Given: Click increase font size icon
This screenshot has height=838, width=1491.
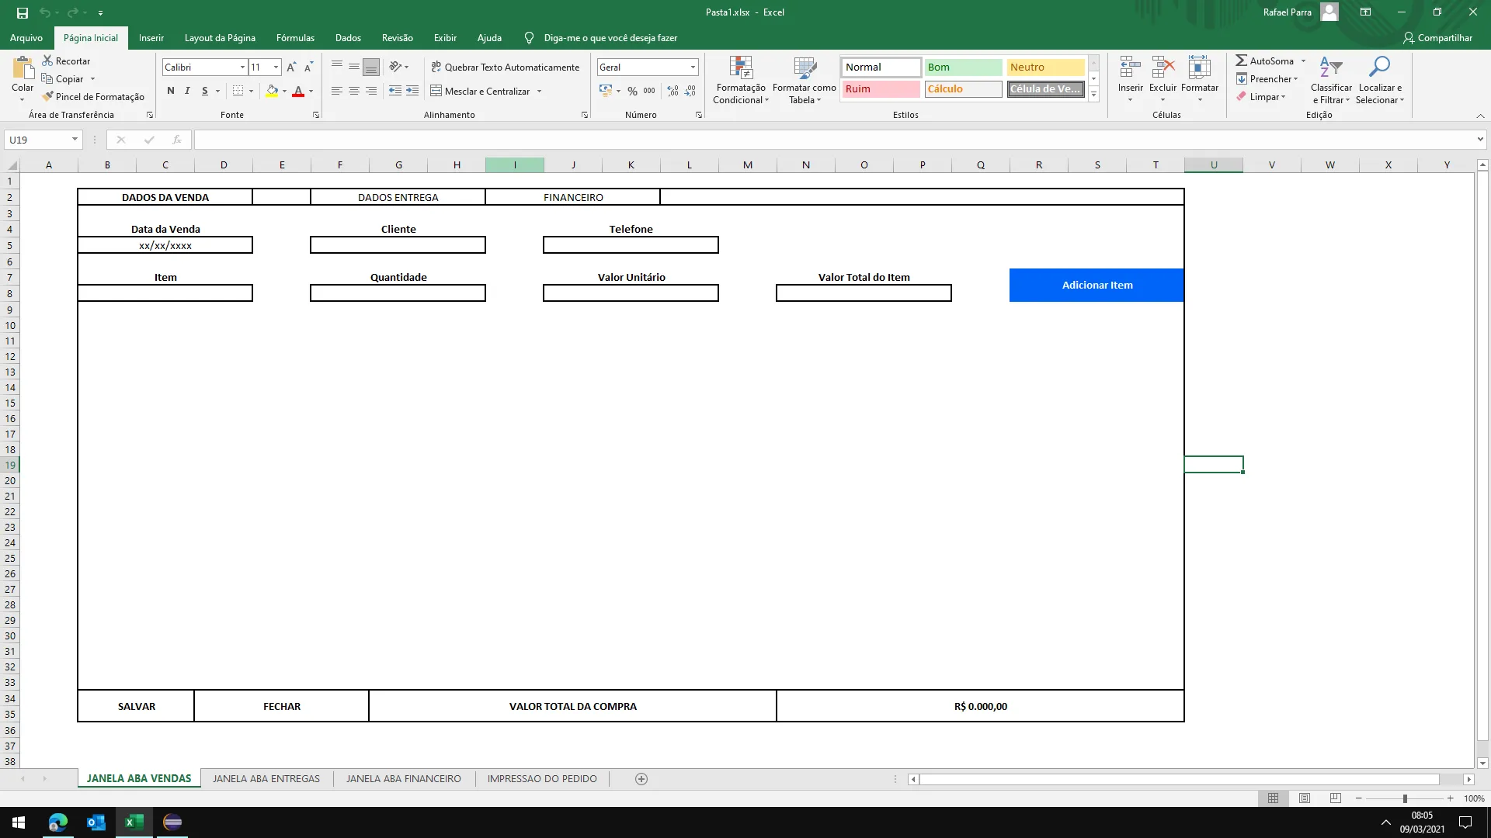Looking at the screenshot, I should point(291,68).
